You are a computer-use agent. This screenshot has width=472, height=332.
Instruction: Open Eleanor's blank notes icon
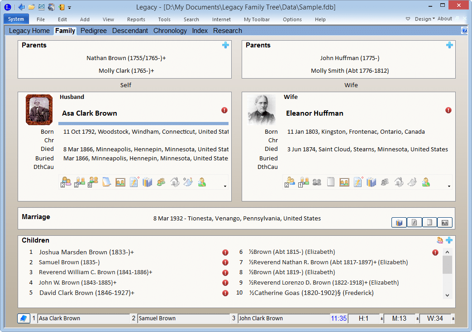[x=330, y=182]
